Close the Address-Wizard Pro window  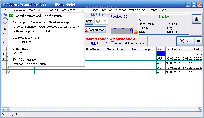(x=200, y=4)
